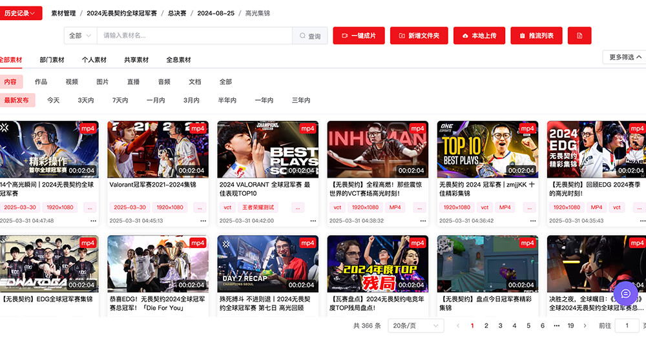Select the 今天 time filter
Screen dimensions: 646x341
click(53, 100)
